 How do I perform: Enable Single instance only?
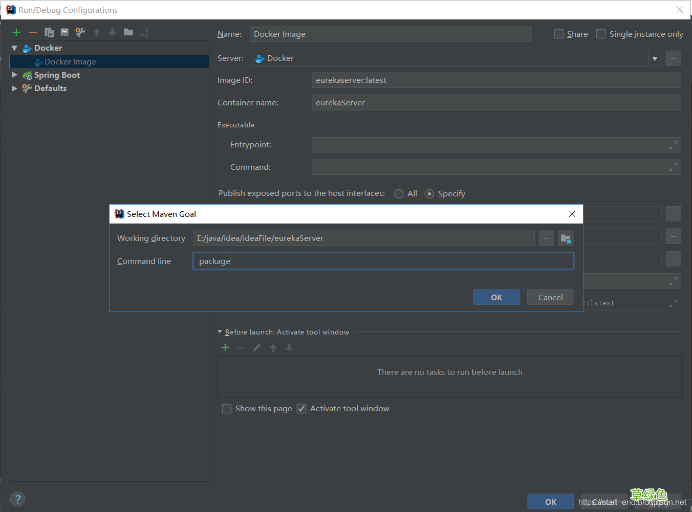601,34
